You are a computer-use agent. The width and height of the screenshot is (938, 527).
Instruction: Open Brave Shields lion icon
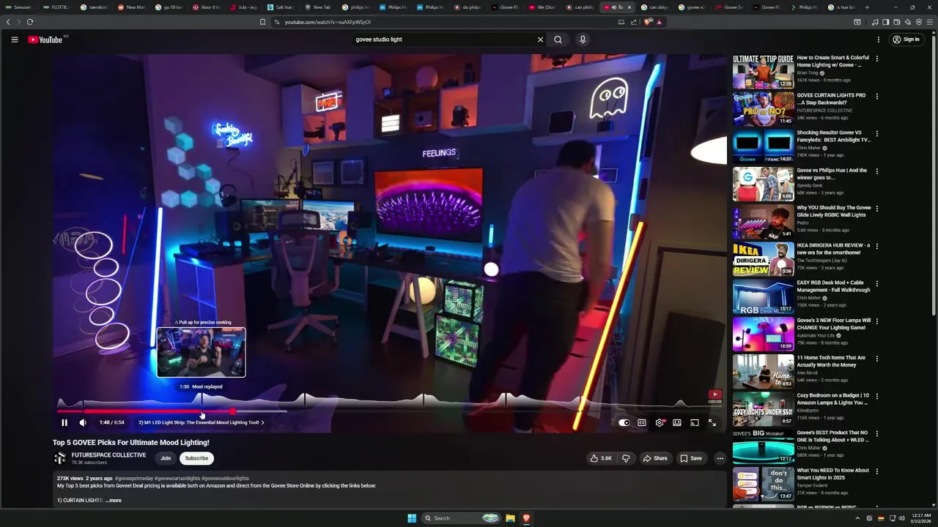click(648, 22)
